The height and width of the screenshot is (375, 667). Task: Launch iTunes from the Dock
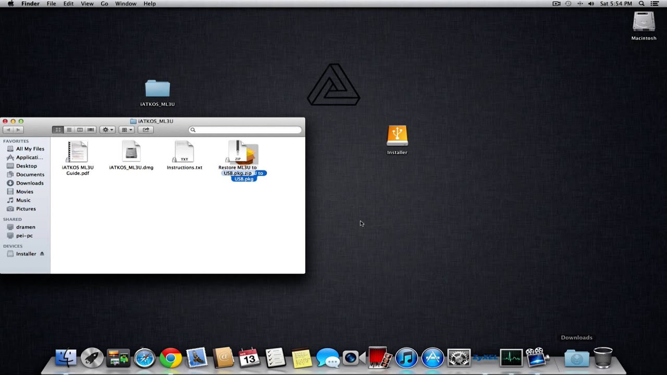406,358
